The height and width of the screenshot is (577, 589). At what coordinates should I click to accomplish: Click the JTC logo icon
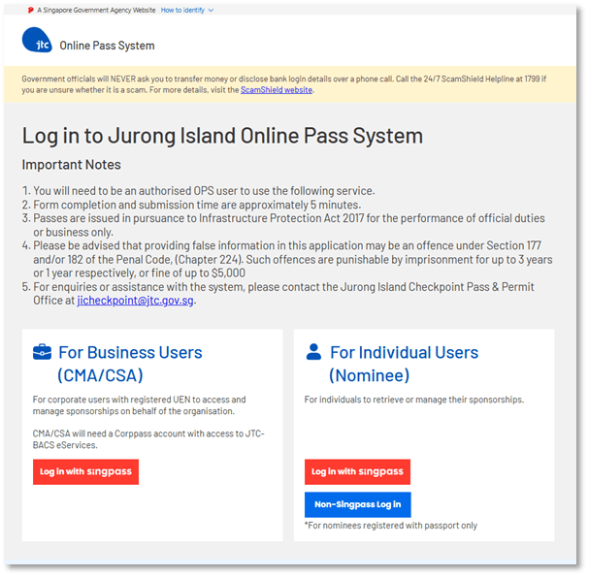(x=37, y=40)
